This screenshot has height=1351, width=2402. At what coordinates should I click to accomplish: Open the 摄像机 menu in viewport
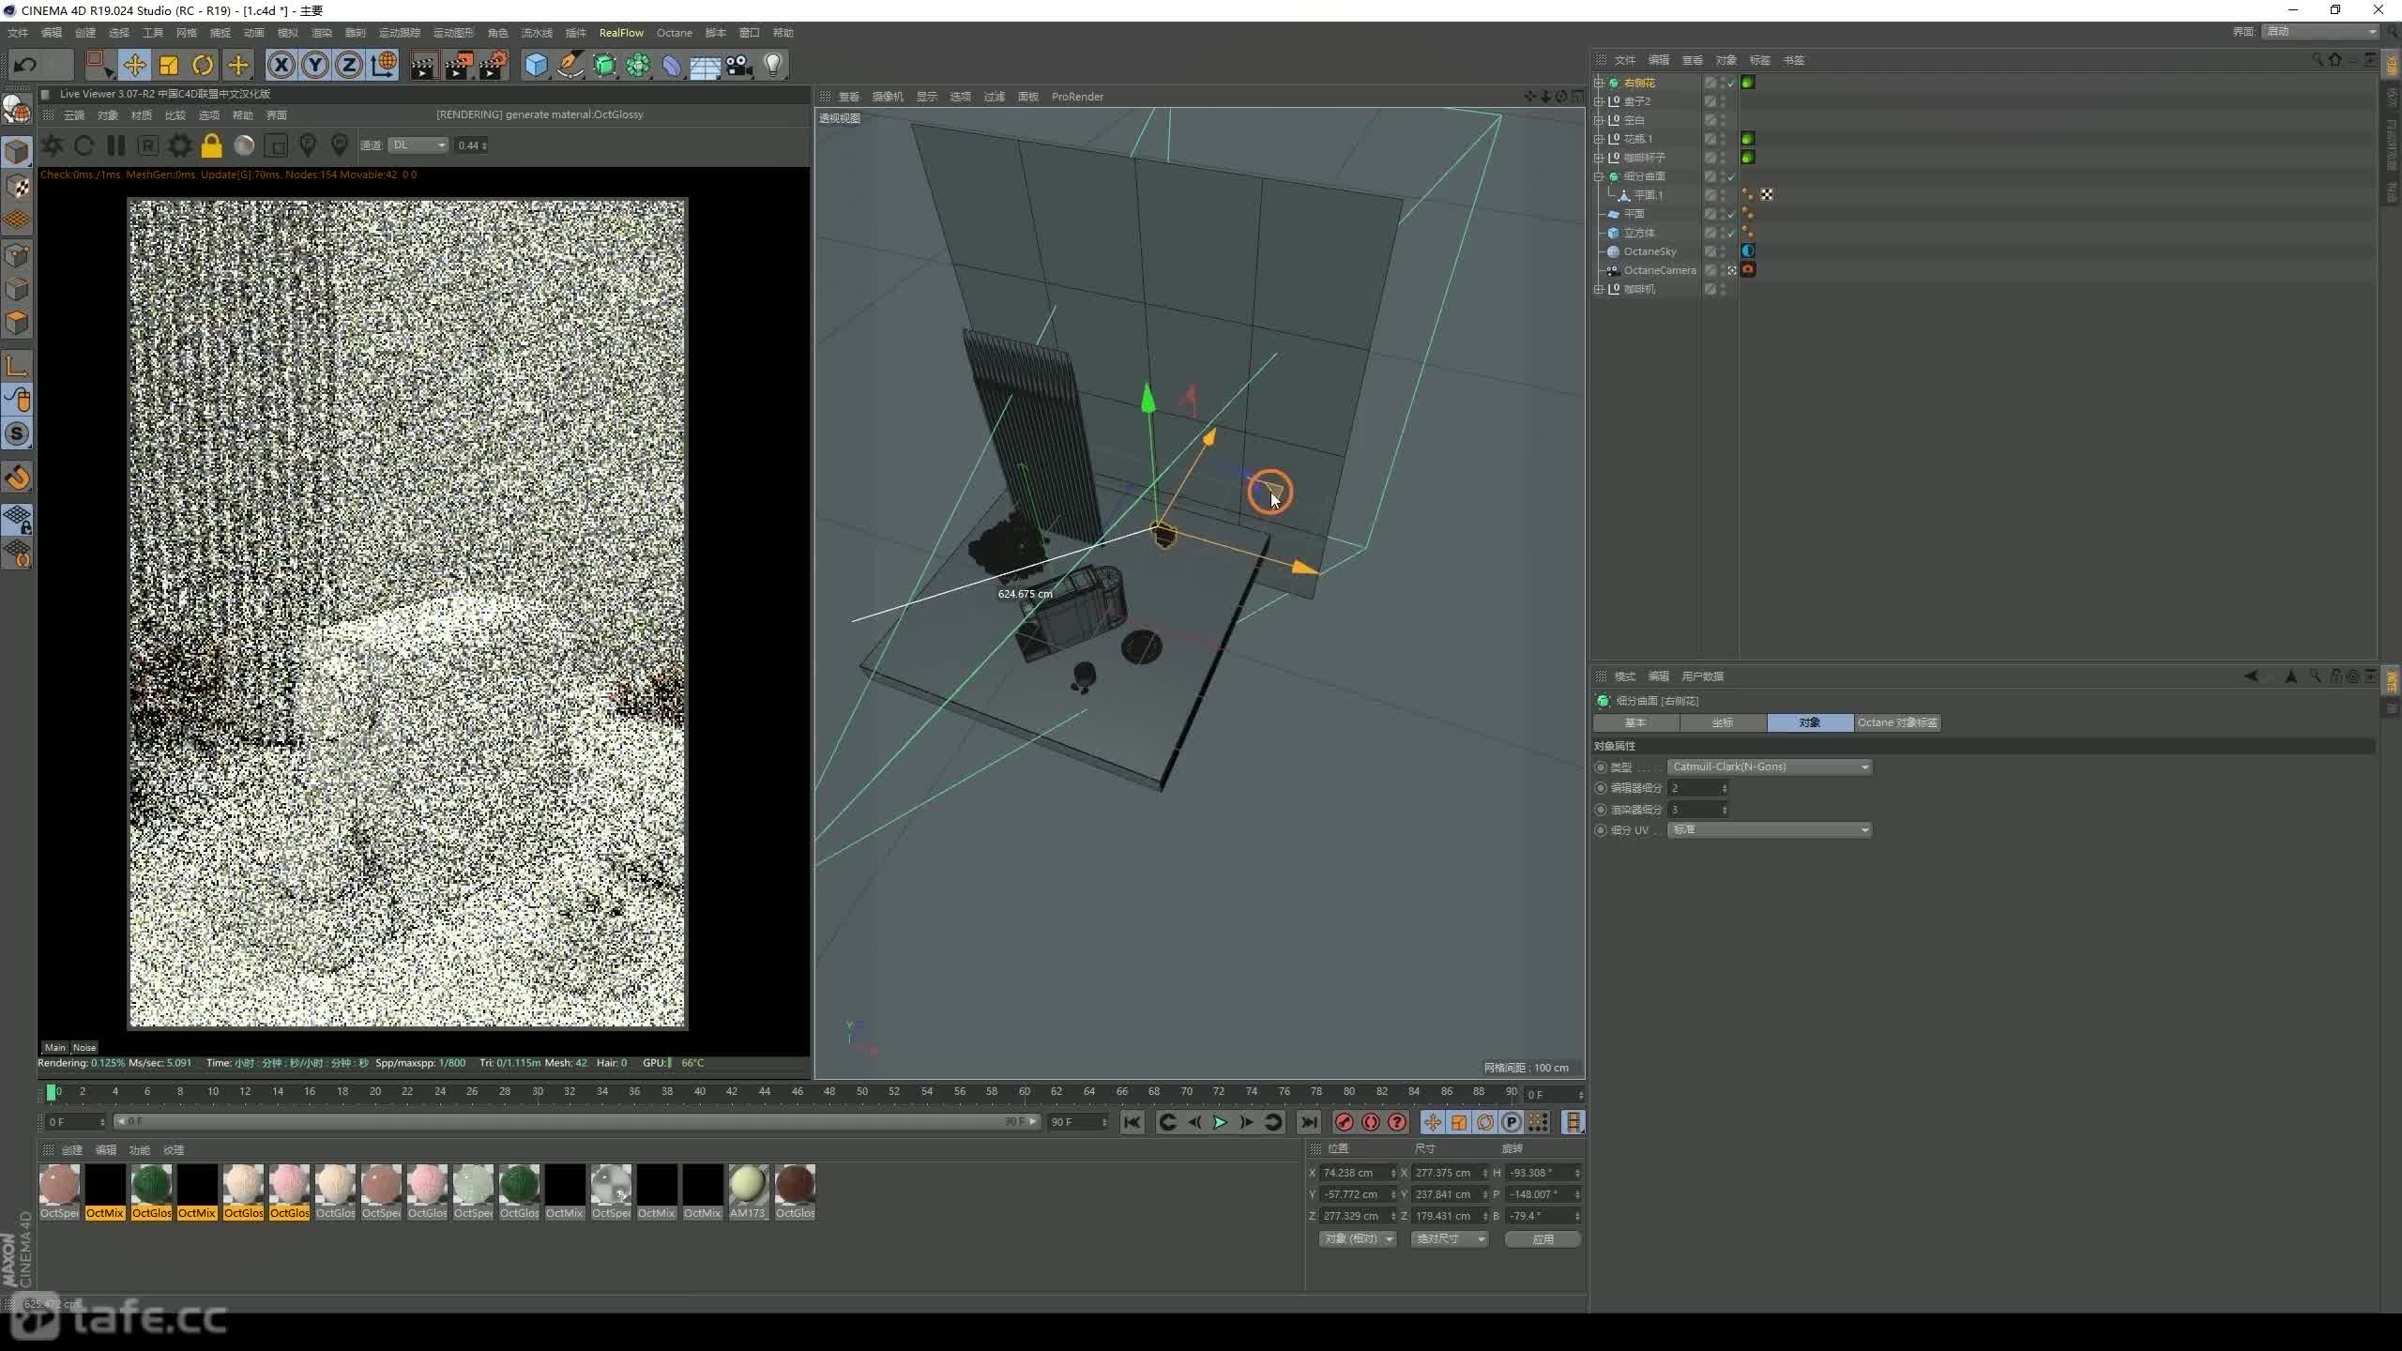click(888, 97)
